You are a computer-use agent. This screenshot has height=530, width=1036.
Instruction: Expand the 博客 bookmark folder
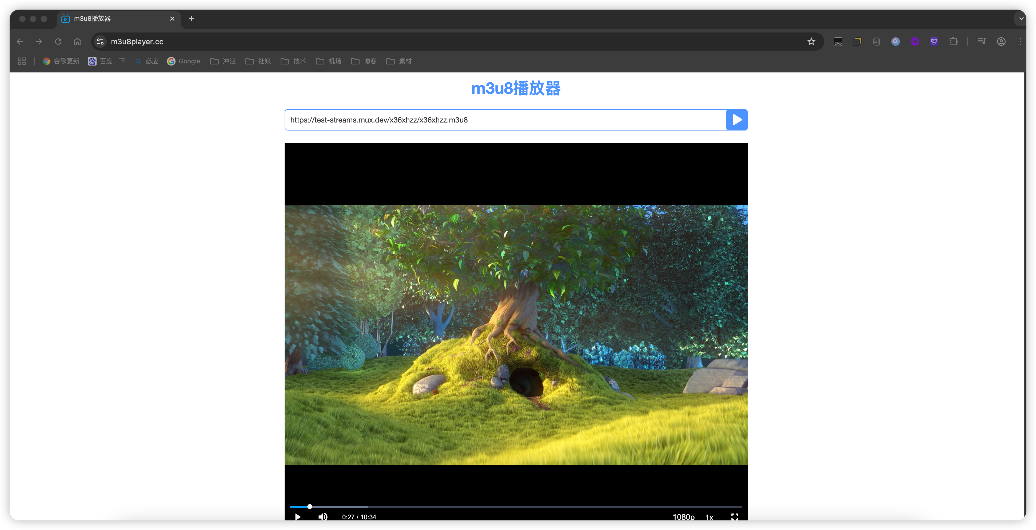pos(364,61)
